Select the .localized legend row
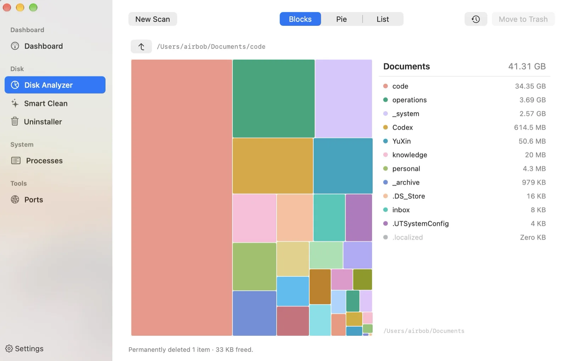Image resolution: width=567 pixels, height=361 pixels. click(x=464, y=237)
